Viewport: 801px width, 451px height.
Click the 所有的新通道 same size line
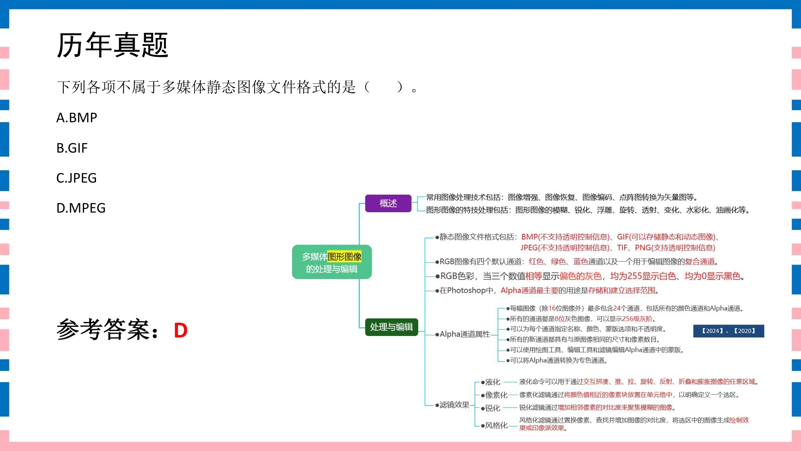point(584,339)
